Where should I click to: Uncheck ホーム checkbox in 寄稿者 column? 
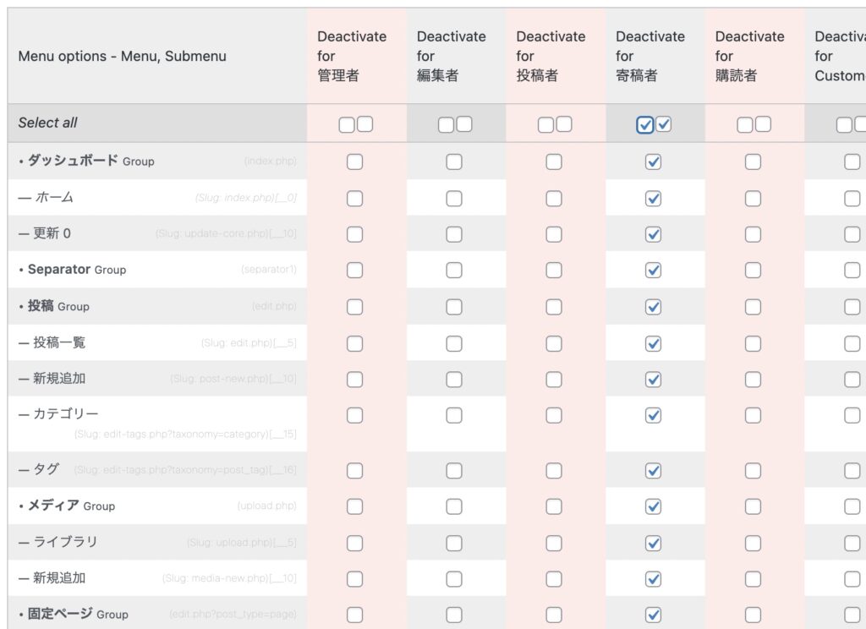[x=653, y=199]
